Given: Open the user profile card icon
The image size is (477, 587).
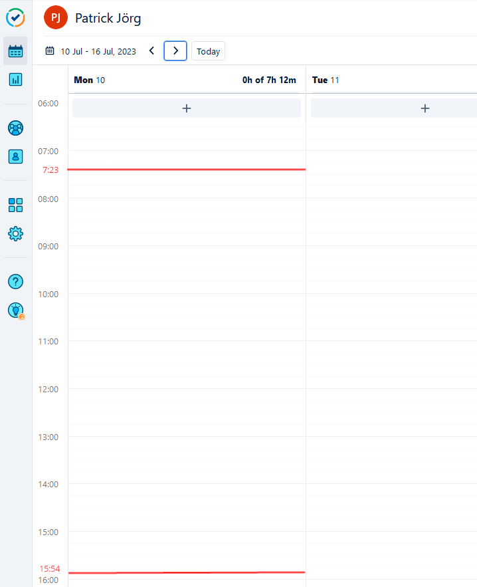Looking at the screenshot, I should [x=15, y=156].
